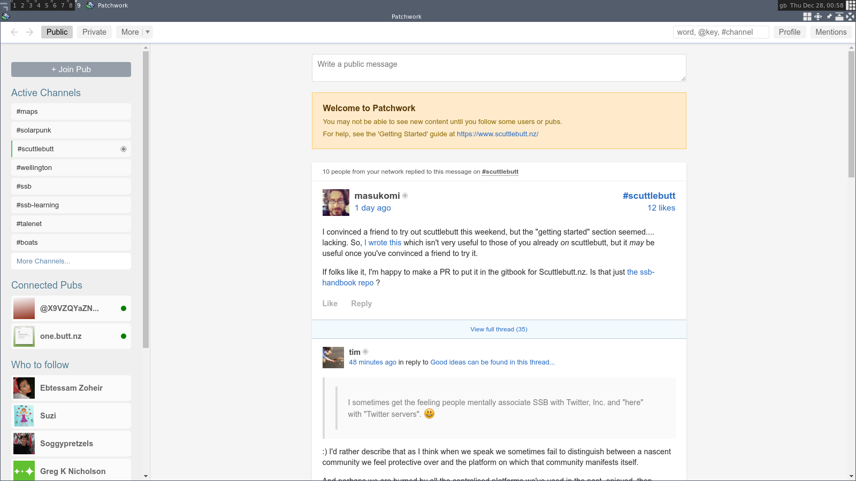Open the #boats channel
The image size is (856, 481).
pyautogui.click(x=71, y=243)
